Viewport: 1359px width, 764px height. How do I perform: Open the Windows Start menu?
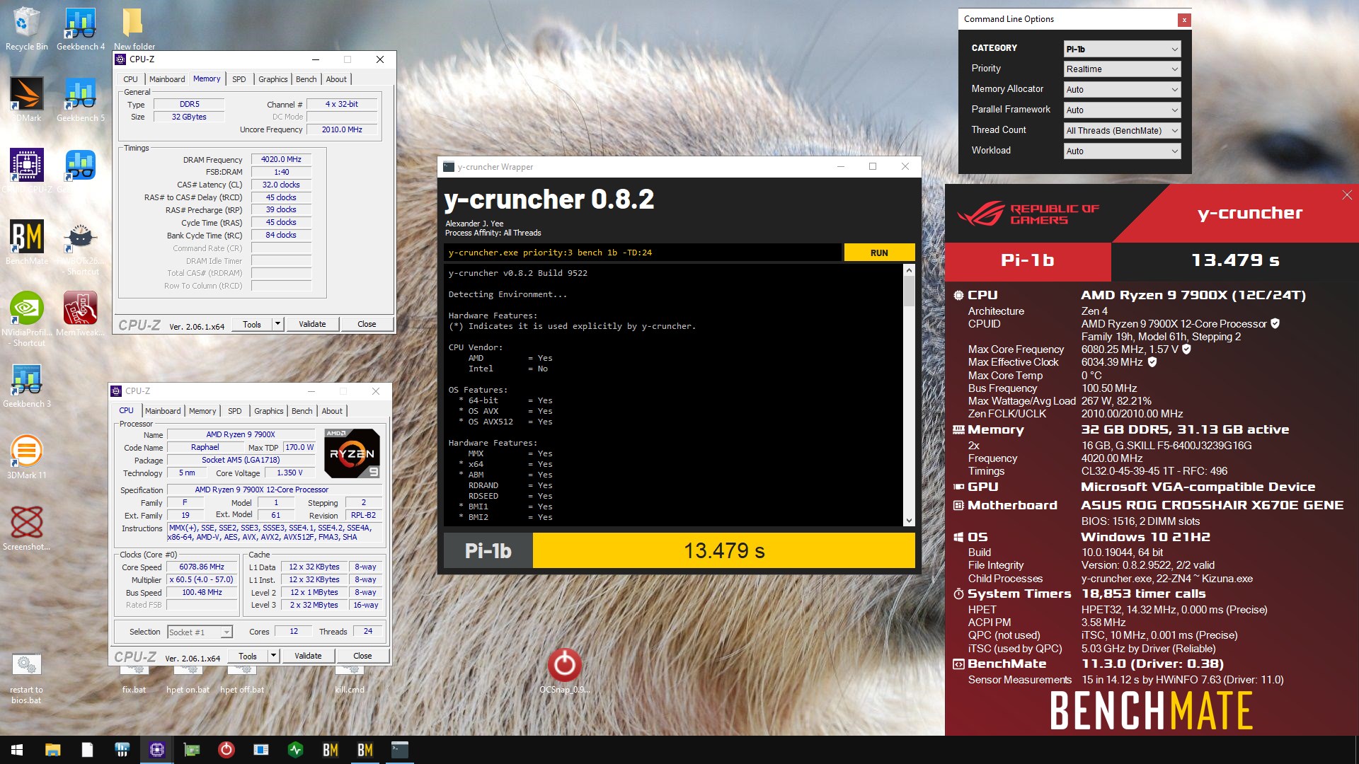click(x=17, y=750)
